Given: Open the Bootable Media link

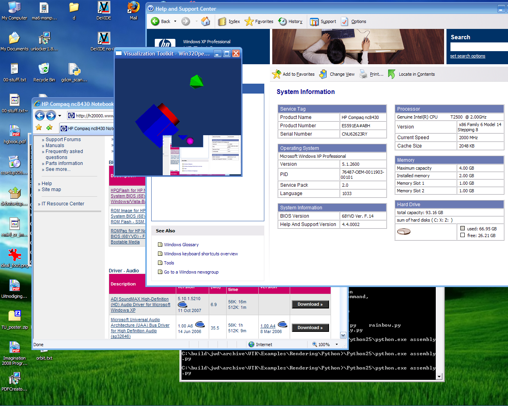Looking at the screenshot, I should (x=125, y=242).
